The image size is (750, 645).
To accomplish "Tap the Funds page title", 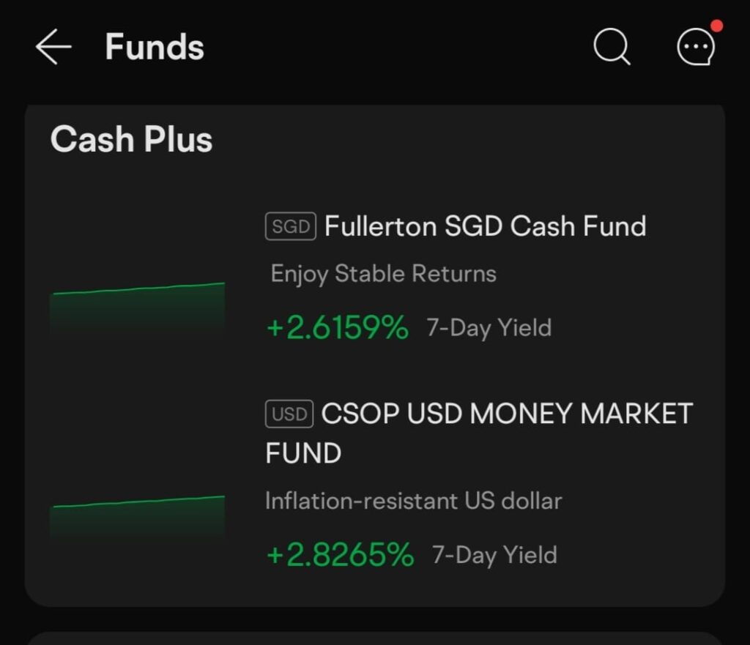I will tap(155, 47).
